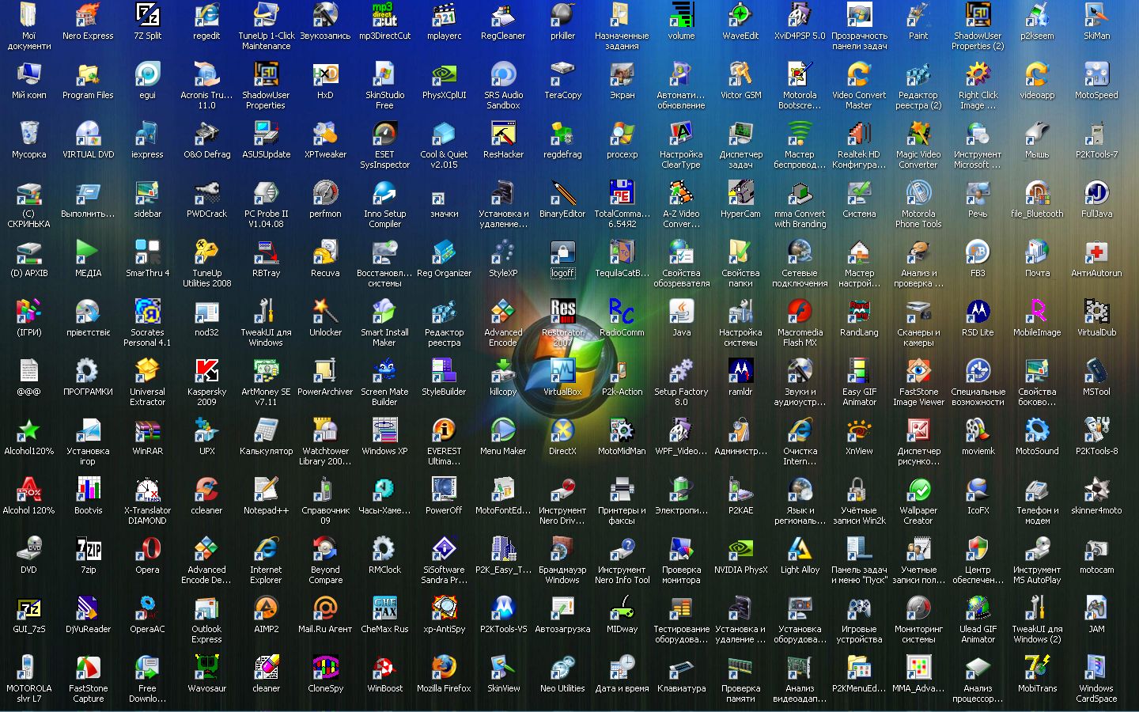The width and height of the screenshot is (1139, 712).
Task: Select TuneUp 1-Click Maintenance icon
Action: 266,14
